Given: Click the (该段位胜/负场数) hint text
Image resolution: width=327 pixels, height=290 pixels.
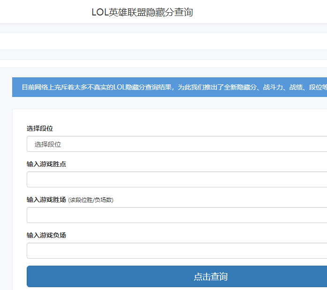Looking at the screenshot, I should pyautogui.click(x=91, y=200).
